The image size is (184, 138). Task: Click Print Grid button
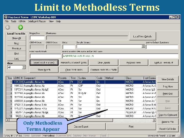[x=168, y=94]
